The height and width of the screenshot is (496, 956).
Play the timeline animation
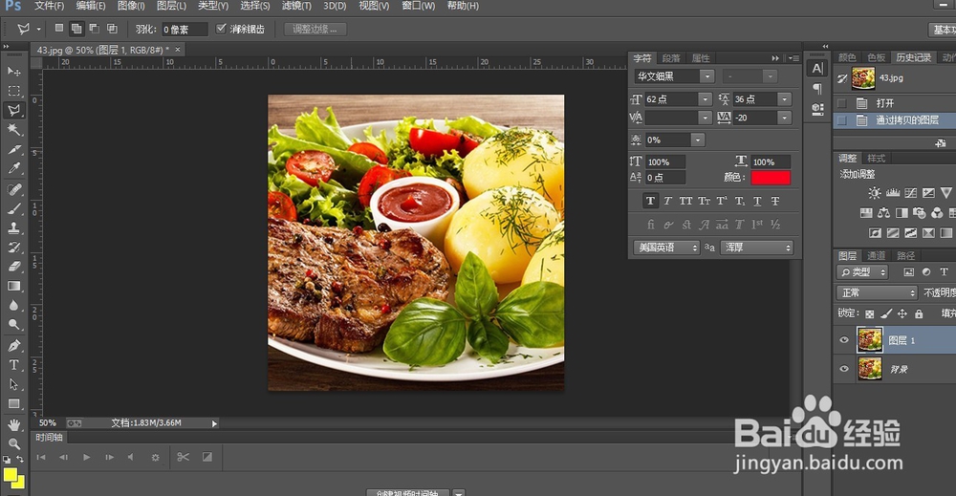(87, 457)
